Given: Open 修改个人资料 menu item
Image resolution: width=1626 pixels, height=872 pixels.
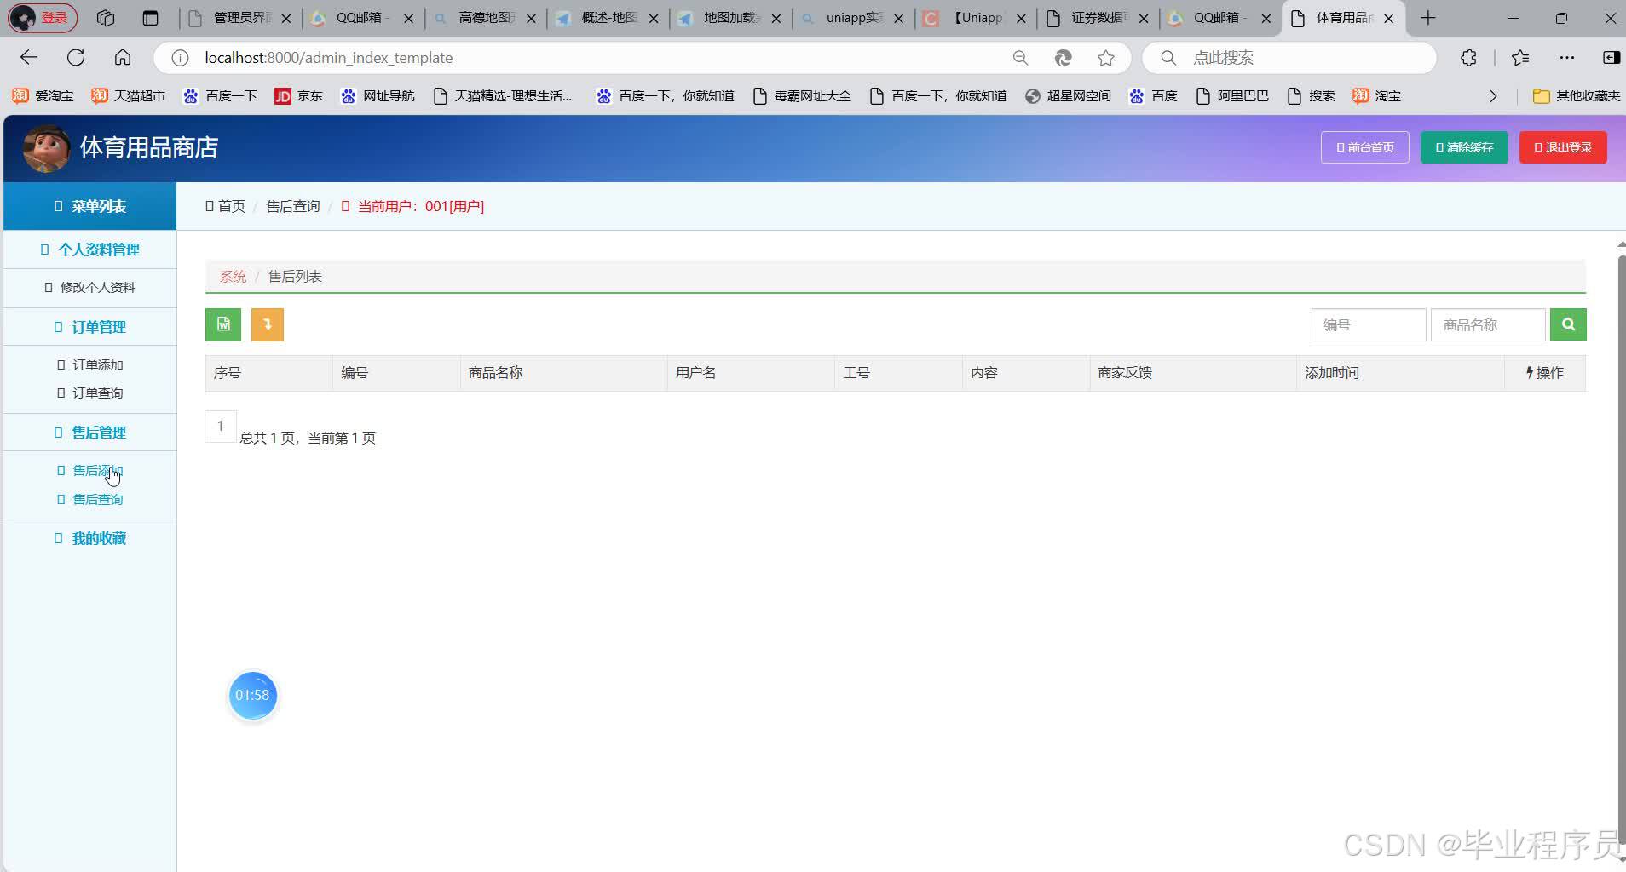Looking at the screenshot, I should tap(90, 288).
